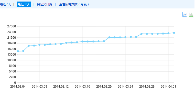Click x-axis label 2014.03.04
The image size is (195, 95).
point(18,87)
